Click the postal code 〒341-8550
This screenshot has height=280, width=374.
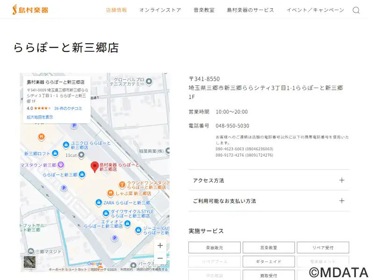(204, 79)
